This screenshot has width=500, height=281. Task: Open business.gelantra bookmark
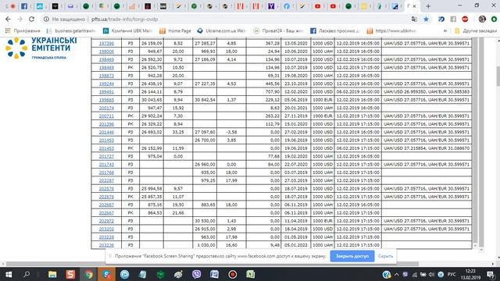(x=71, y=31)
